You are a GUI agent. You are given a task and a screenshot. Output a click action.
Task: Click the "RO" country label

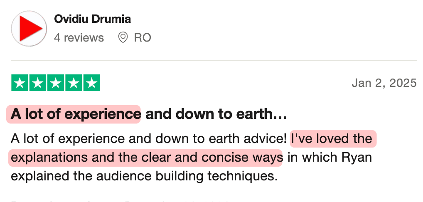pos(143,38)
